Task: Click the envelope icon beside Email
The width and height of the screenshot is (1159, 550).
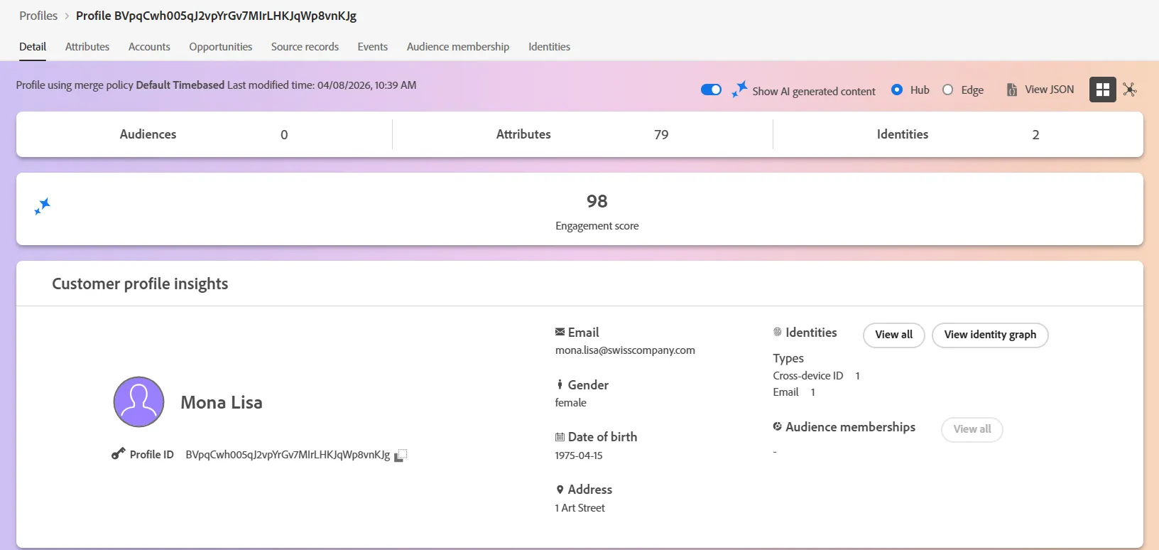Action: (x=560, y=332)
